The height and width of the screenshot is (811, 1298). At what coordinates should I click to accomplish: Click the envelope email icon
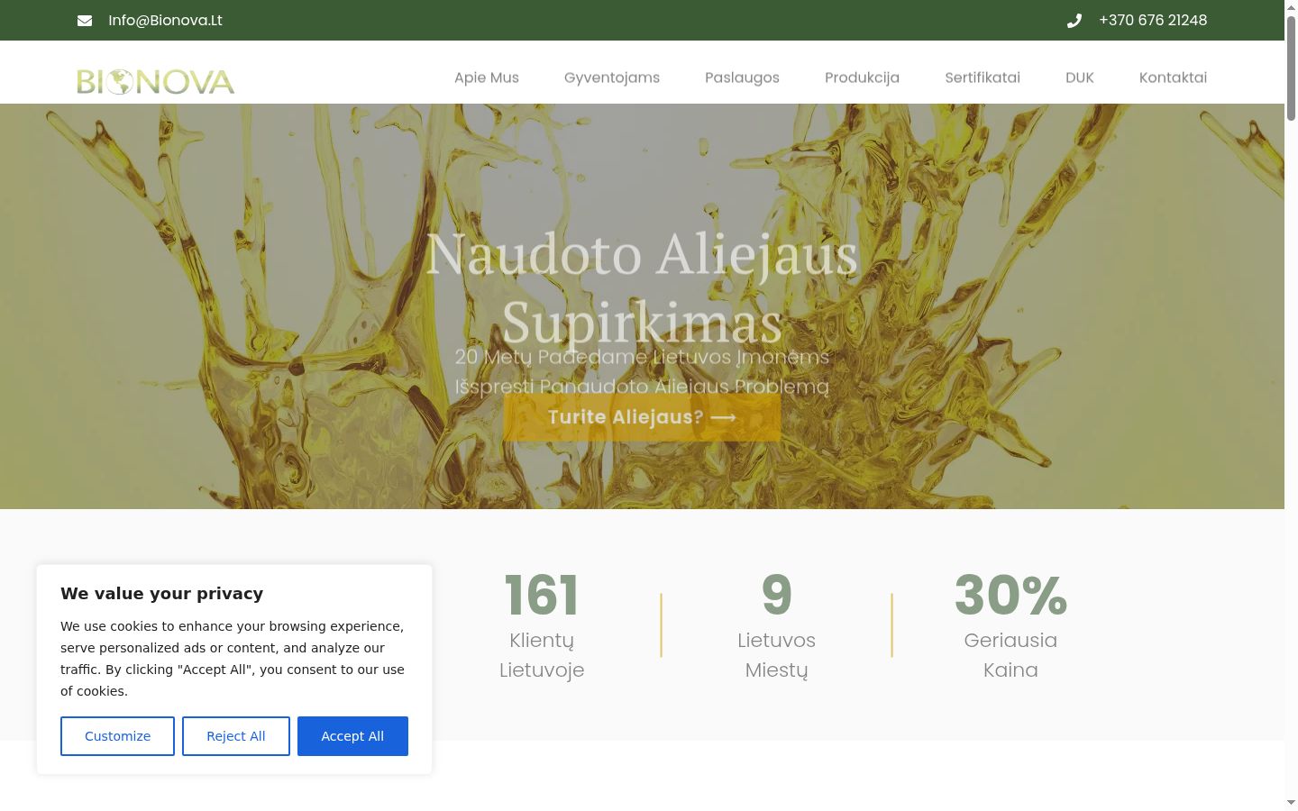tap(85, 21)
